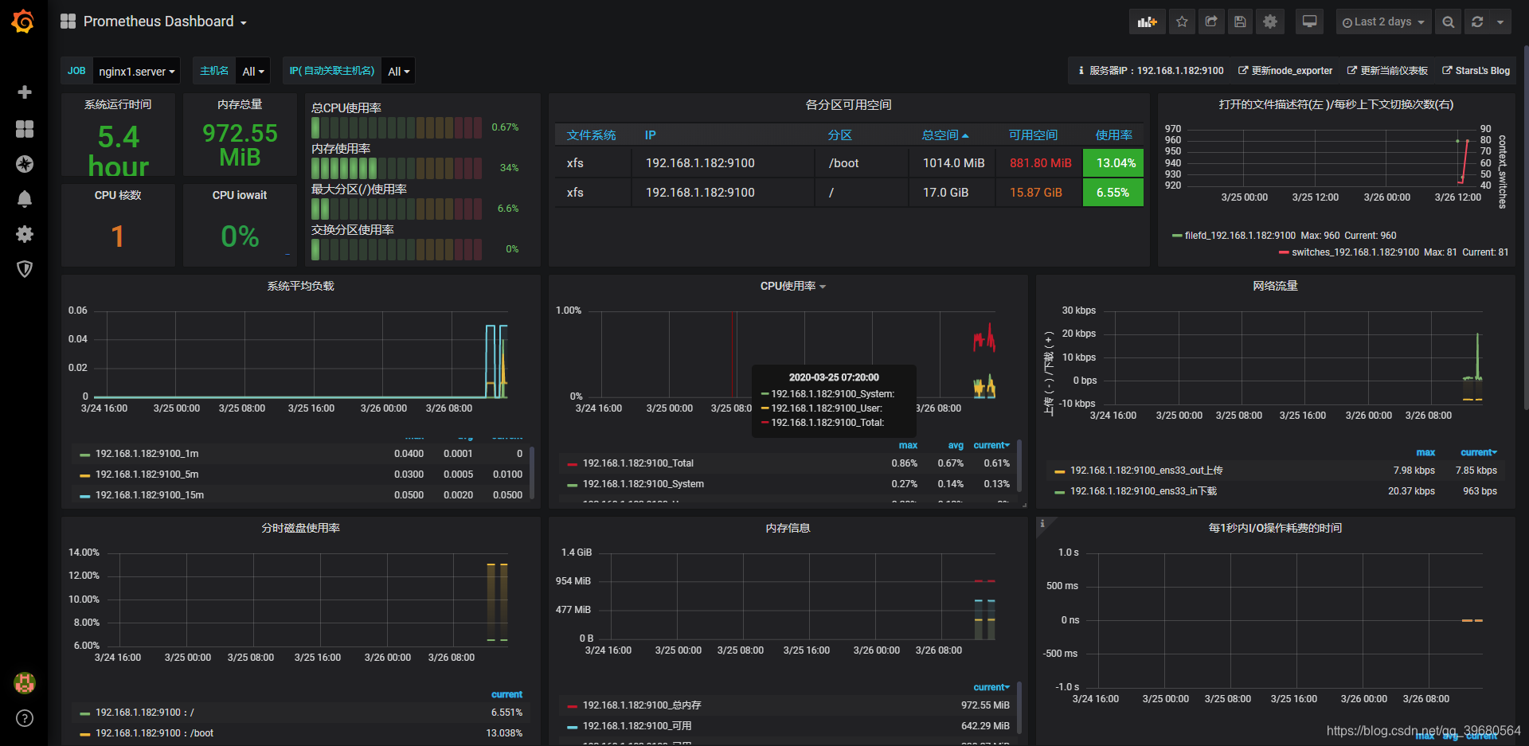Open the JOB nginx1.server dropdown
The image size is (1529, 746).
[136, 71]
